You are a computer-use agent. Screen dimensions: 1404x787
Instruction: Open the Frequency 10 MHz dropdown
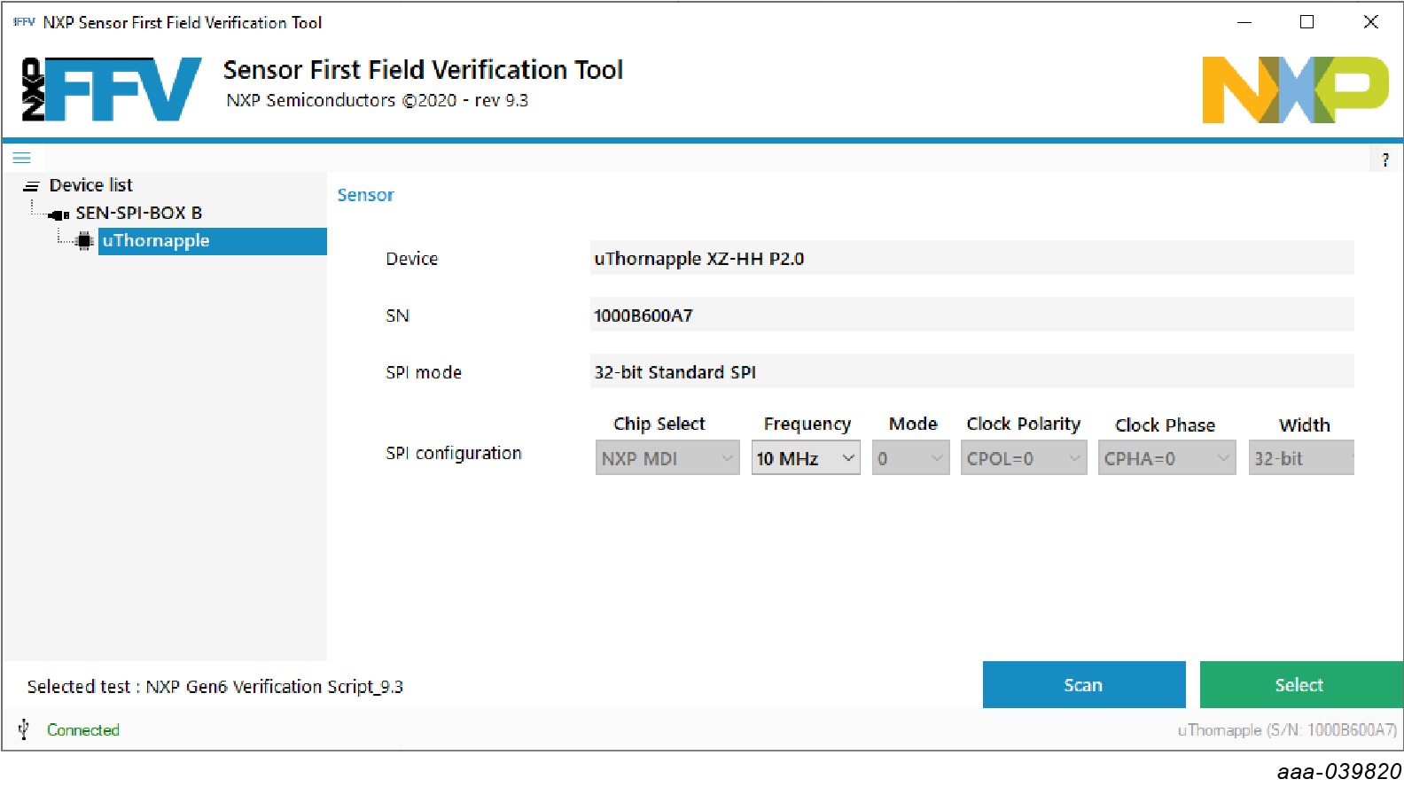pyautogui.click(x=806, y=458)
